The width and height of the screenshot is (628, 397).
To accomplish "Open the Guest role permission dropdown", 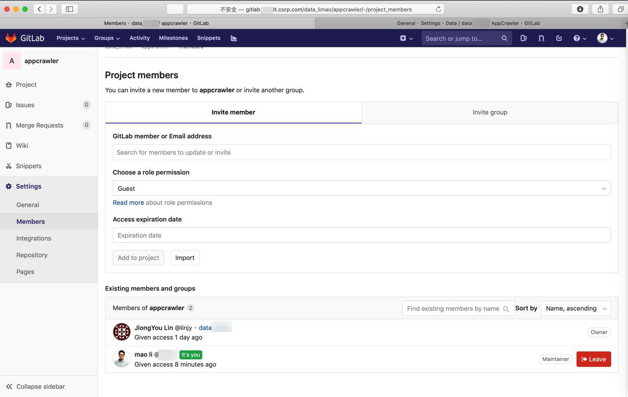I will pyautogui.click(x=362, y=189).
